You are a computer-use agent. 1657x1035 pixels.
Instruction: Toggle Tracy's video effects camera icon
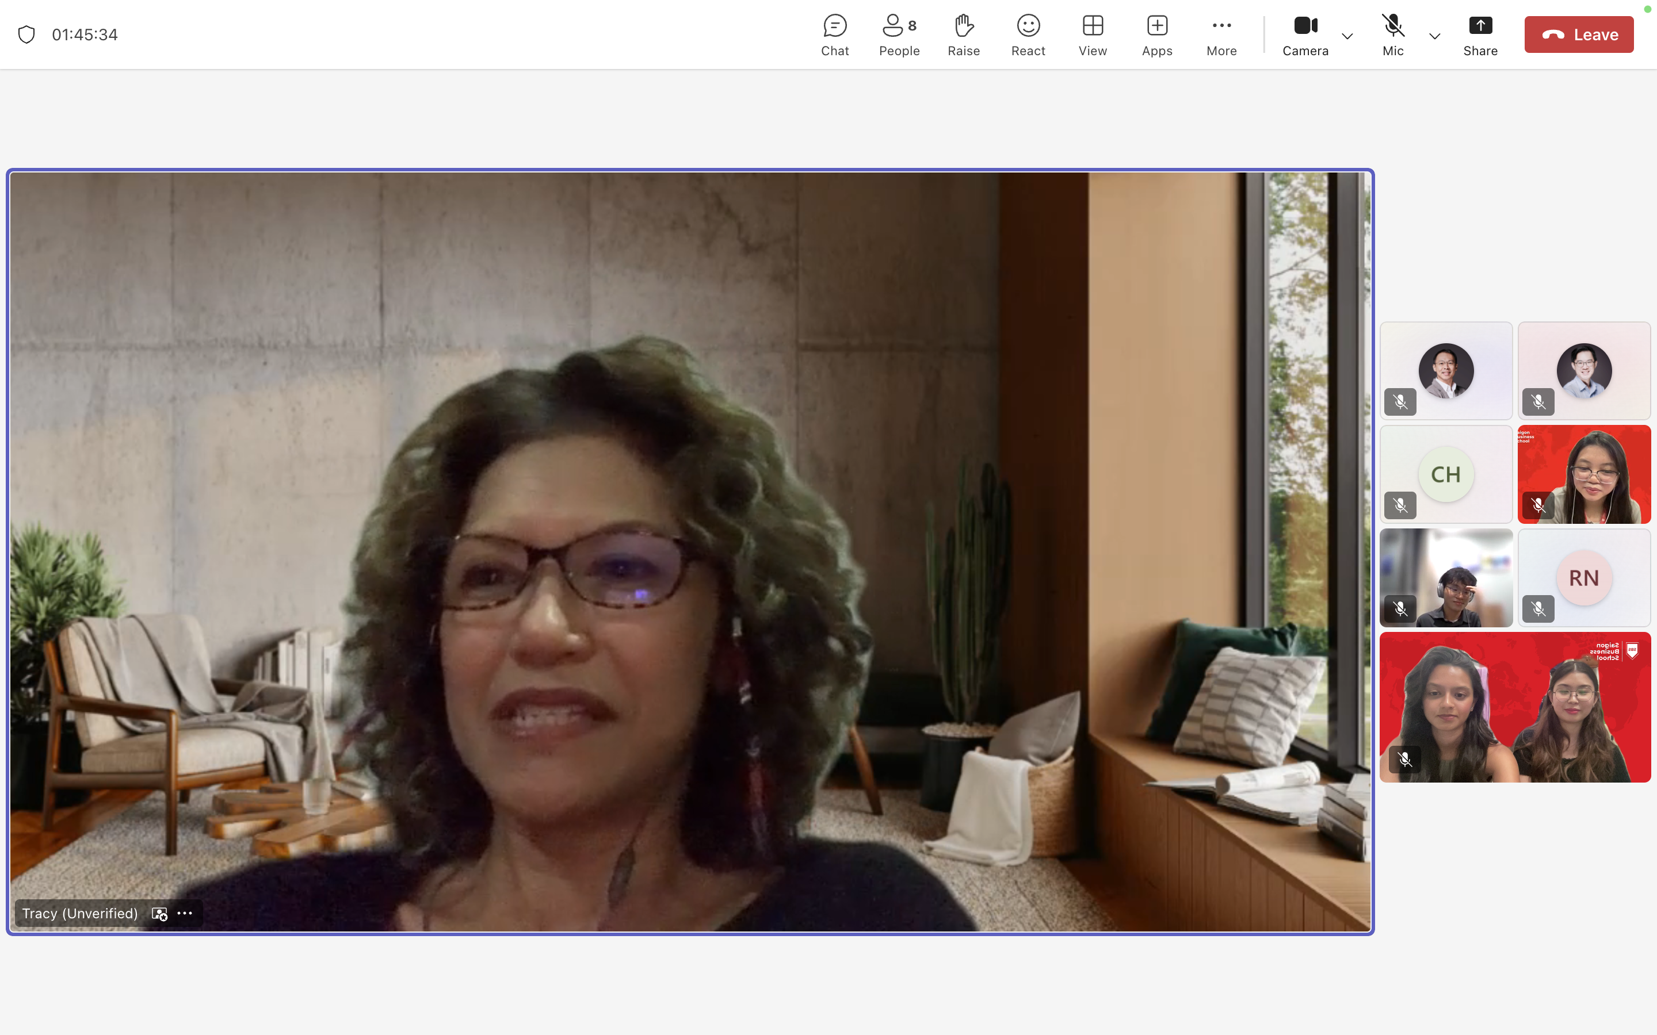tap(159, 913)
